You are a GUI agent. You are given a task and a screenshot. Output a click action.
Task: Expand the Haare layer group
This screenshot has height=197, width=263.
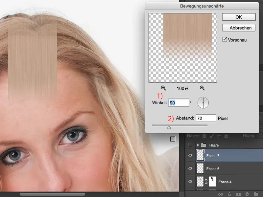198,145
